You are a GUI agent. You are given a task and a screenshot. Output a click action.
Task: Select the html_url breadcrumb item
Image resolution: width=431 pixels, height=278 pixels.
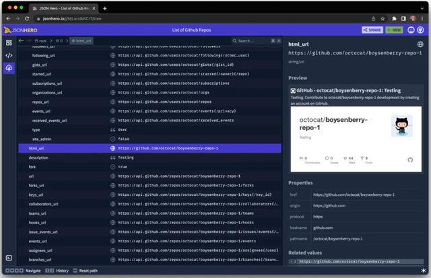81,41
